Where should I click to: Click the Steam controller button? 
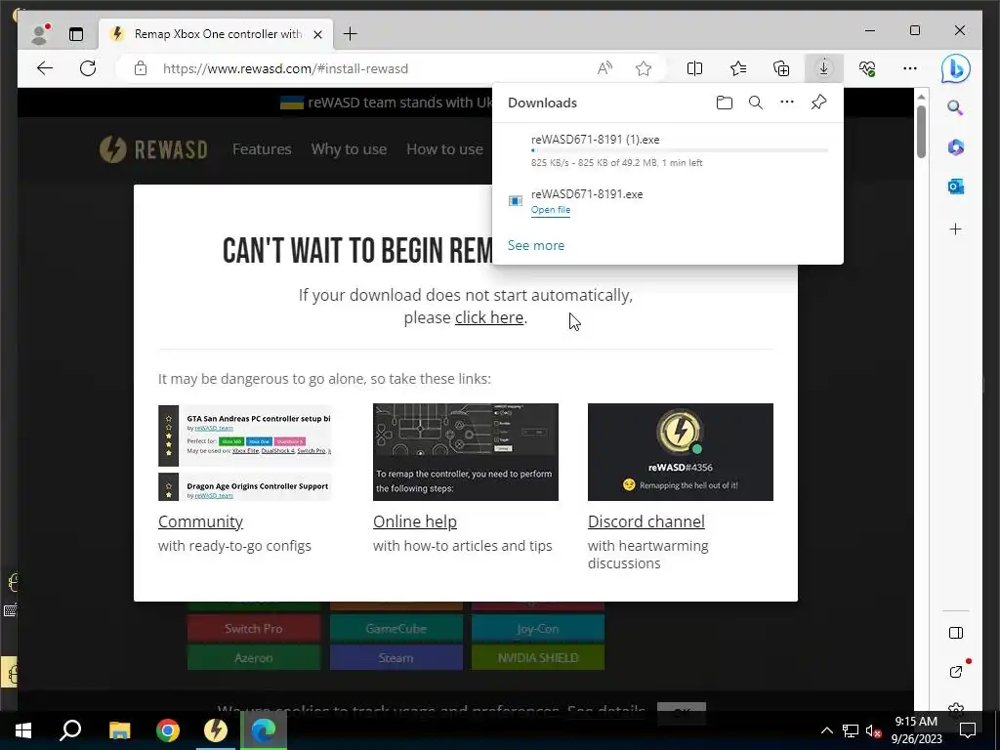point(396,657)
